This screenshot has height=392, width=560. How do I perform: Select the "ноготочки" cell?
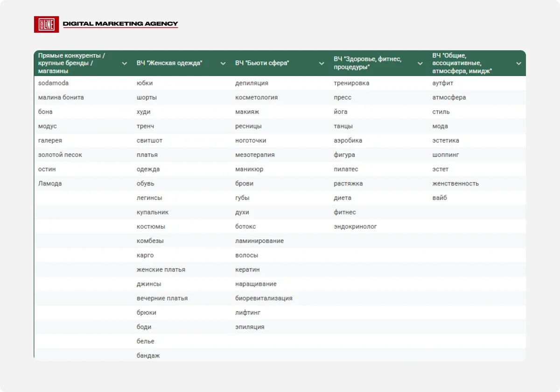(280, 141)
